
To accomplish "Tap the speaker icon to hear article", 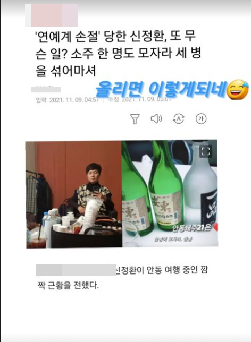I will pos(156,119).
